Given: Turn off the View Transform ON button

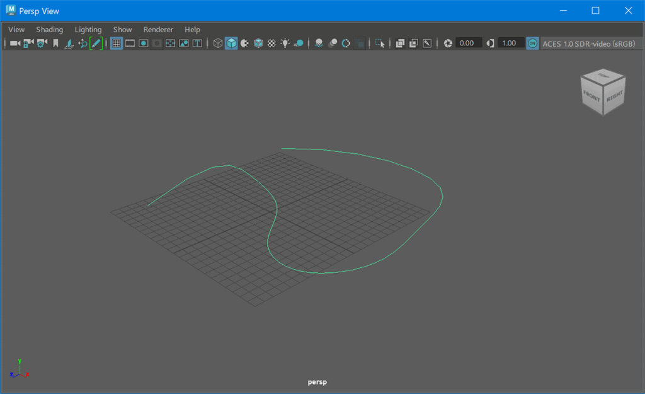Looking at the screenshot, I should coord(532,43).
